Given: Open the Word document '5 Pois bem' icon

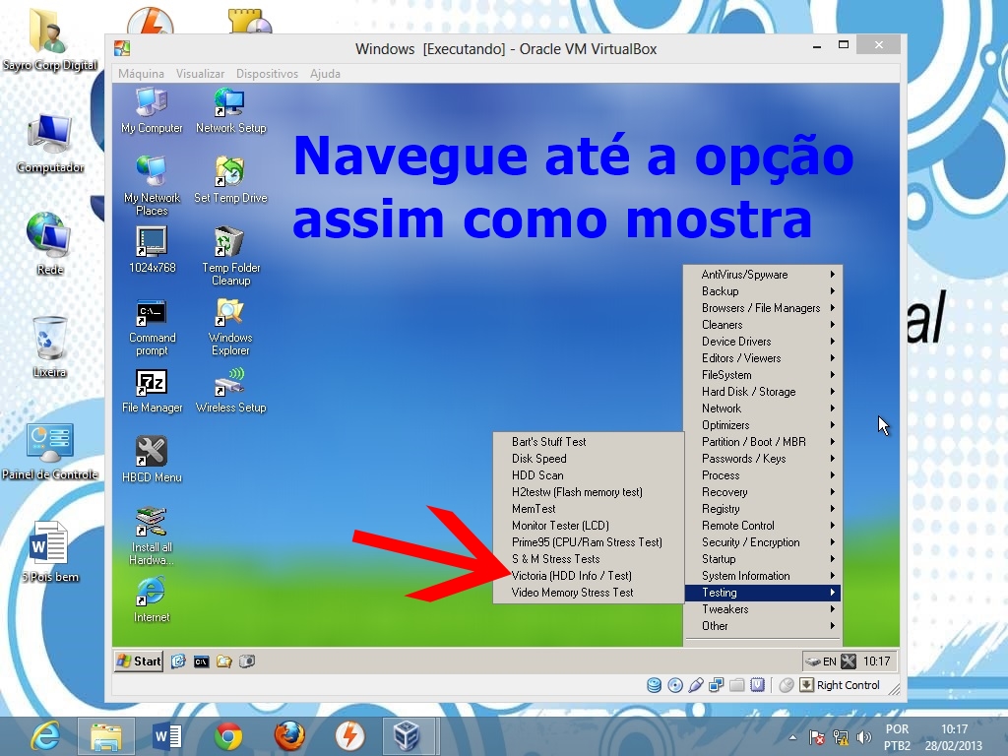Looking at the screenshot, I should tap(49, 551).
